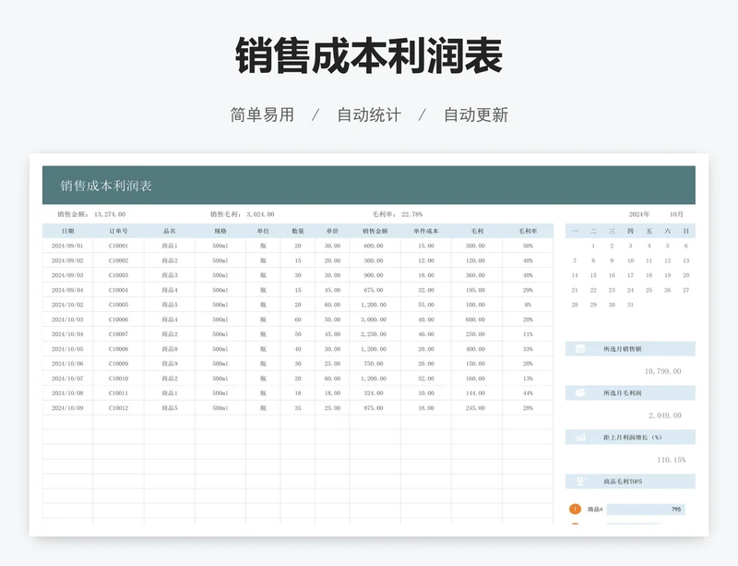Image resolution: width=738 pixels, height=566 pixels.
Task: Select the 8% margin cell in row C10005
Action: point(528,305)
